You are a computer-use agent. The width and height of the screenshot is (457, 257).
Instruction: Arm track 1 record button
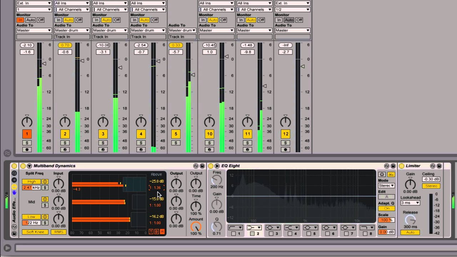click(x=27, y=150)
